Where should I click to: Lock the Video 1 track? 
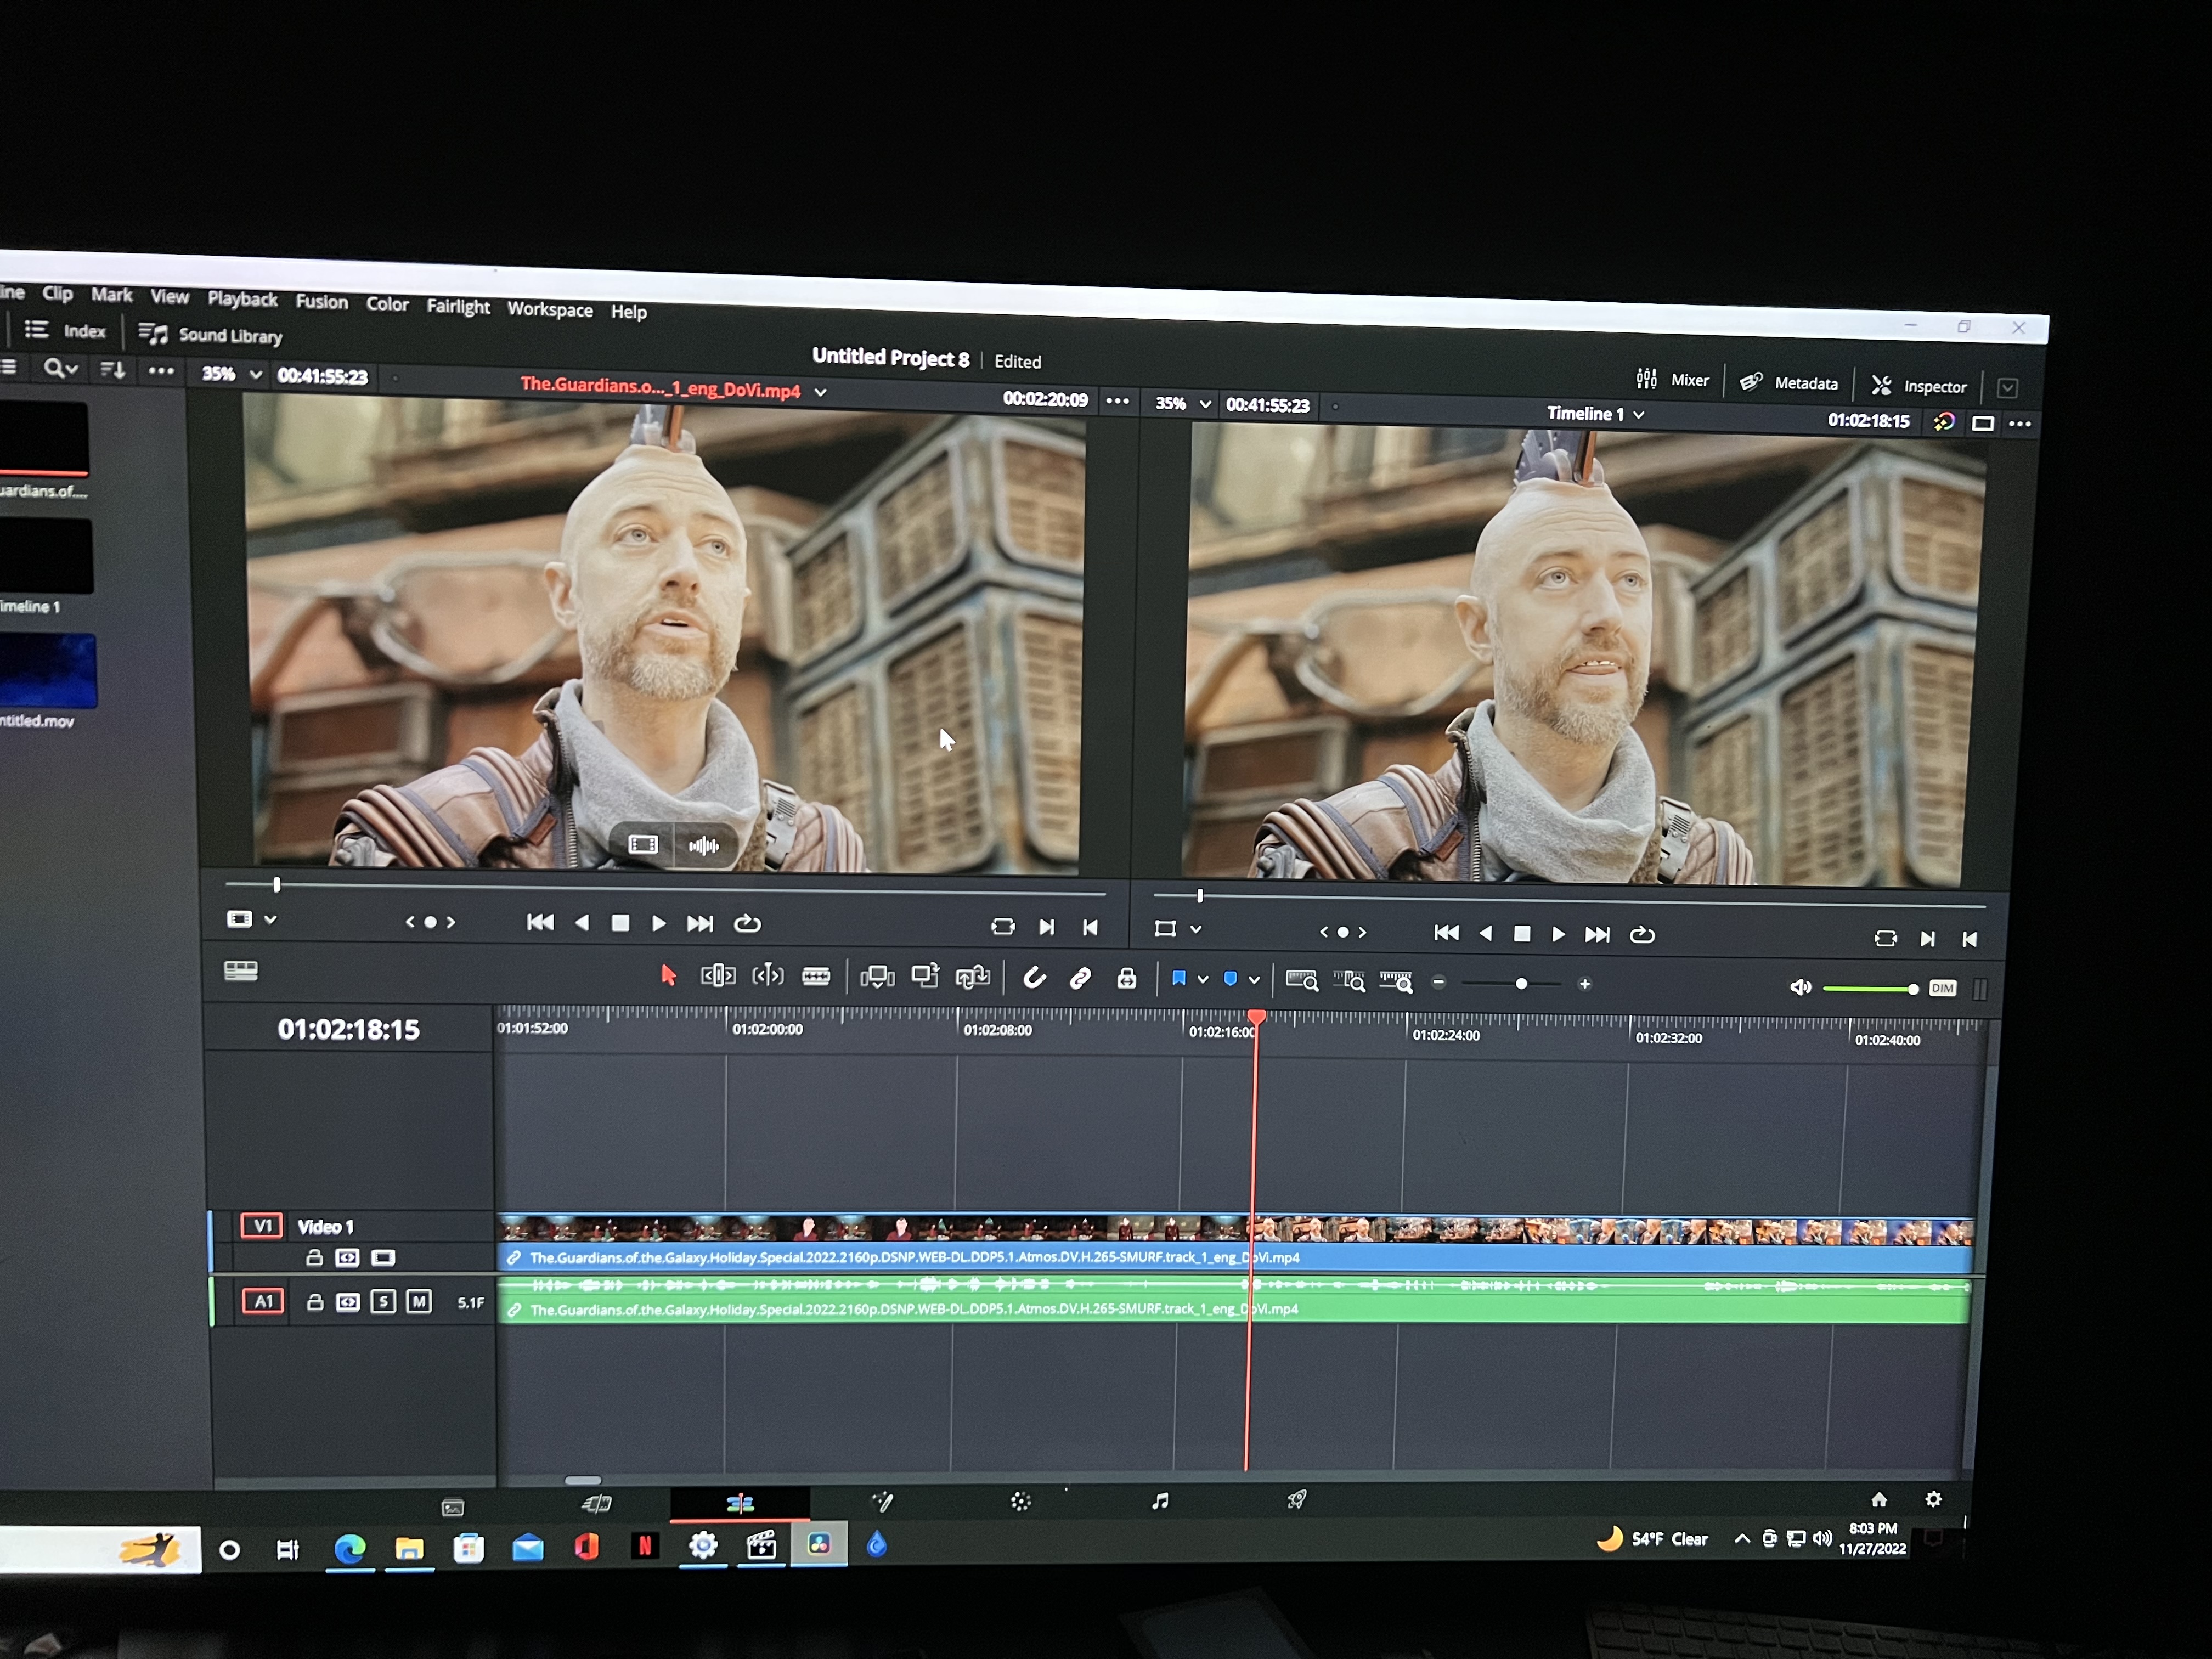pos(314,1258)
